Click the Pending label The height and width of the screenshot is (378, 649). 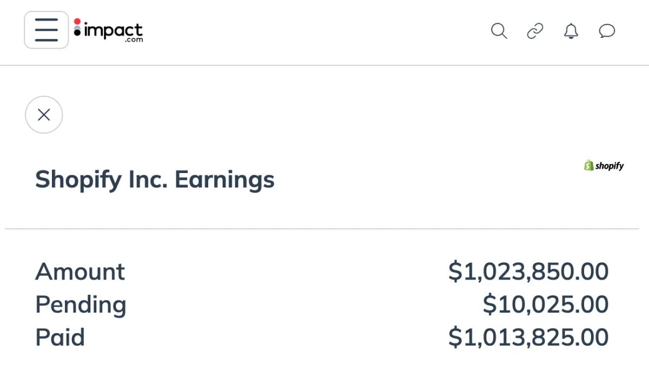81,305
